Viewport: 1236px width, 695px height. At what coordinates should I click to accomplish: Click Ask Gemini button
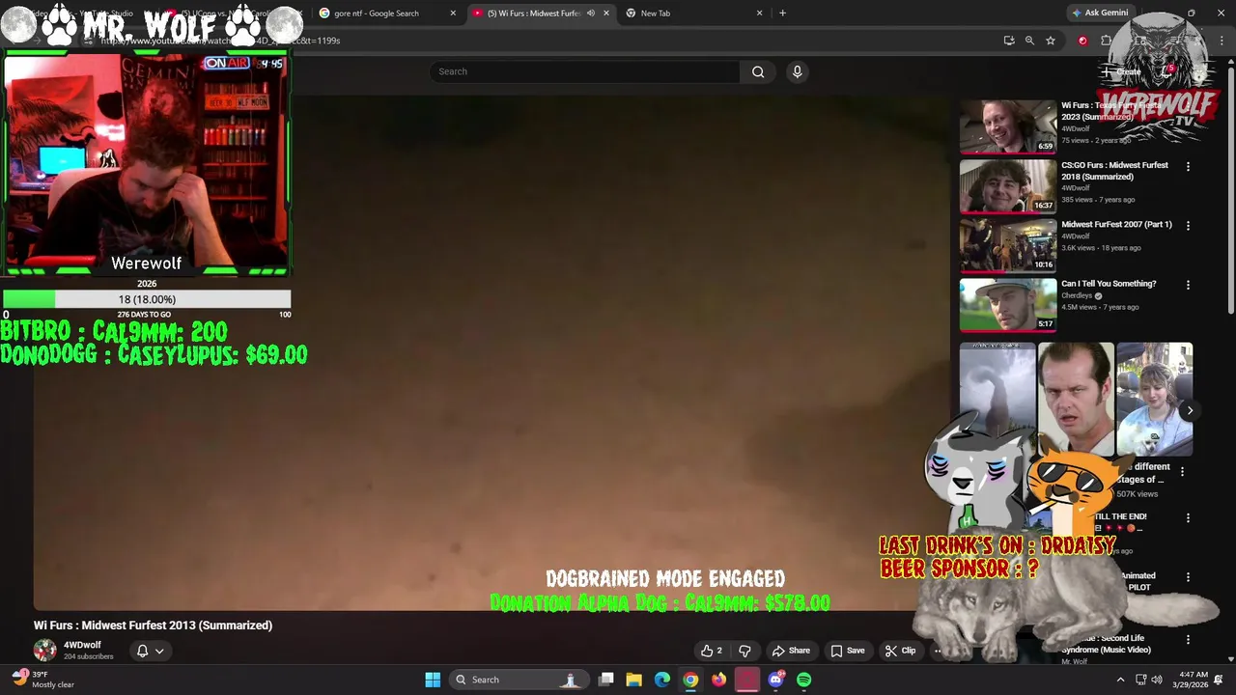point(1099,13)
